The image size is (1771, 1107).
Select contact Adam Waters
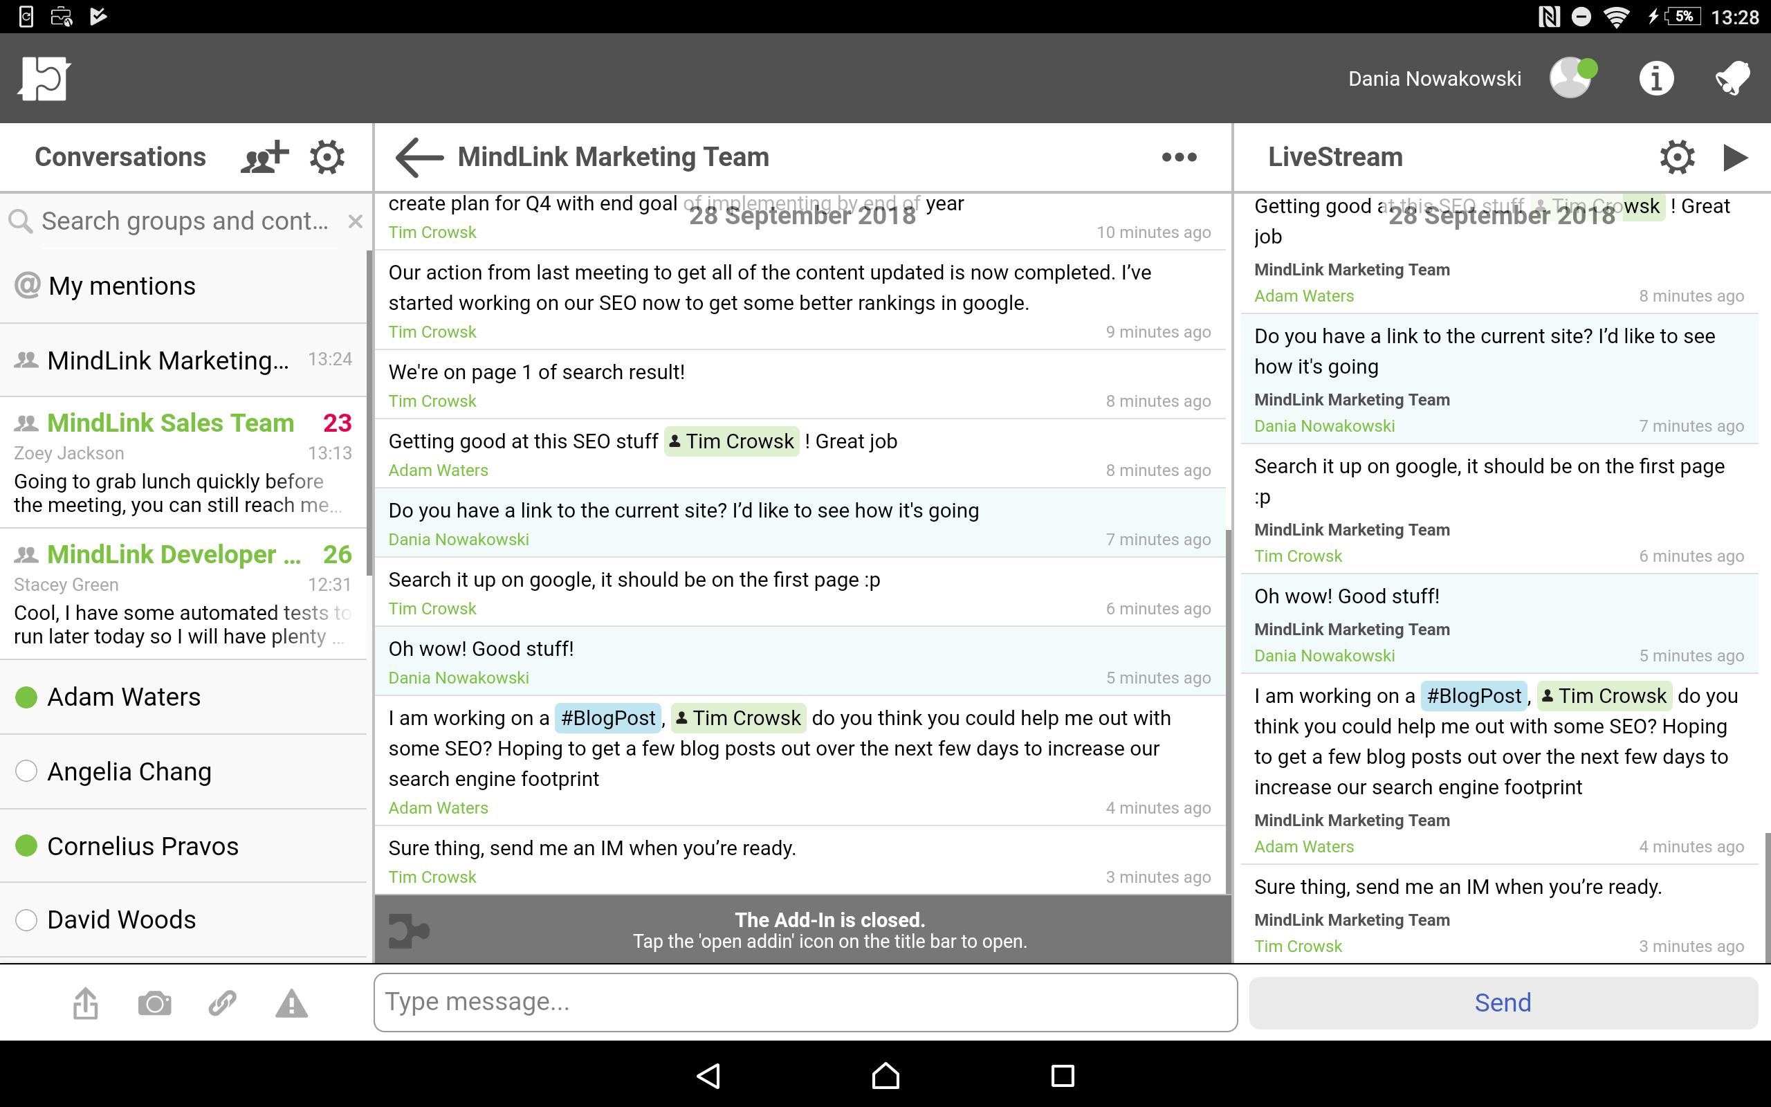[183, 697]
